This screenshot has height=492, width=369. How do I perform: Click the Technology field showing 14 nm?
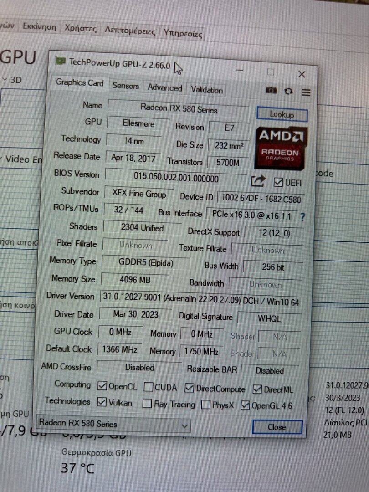point(133,141)
